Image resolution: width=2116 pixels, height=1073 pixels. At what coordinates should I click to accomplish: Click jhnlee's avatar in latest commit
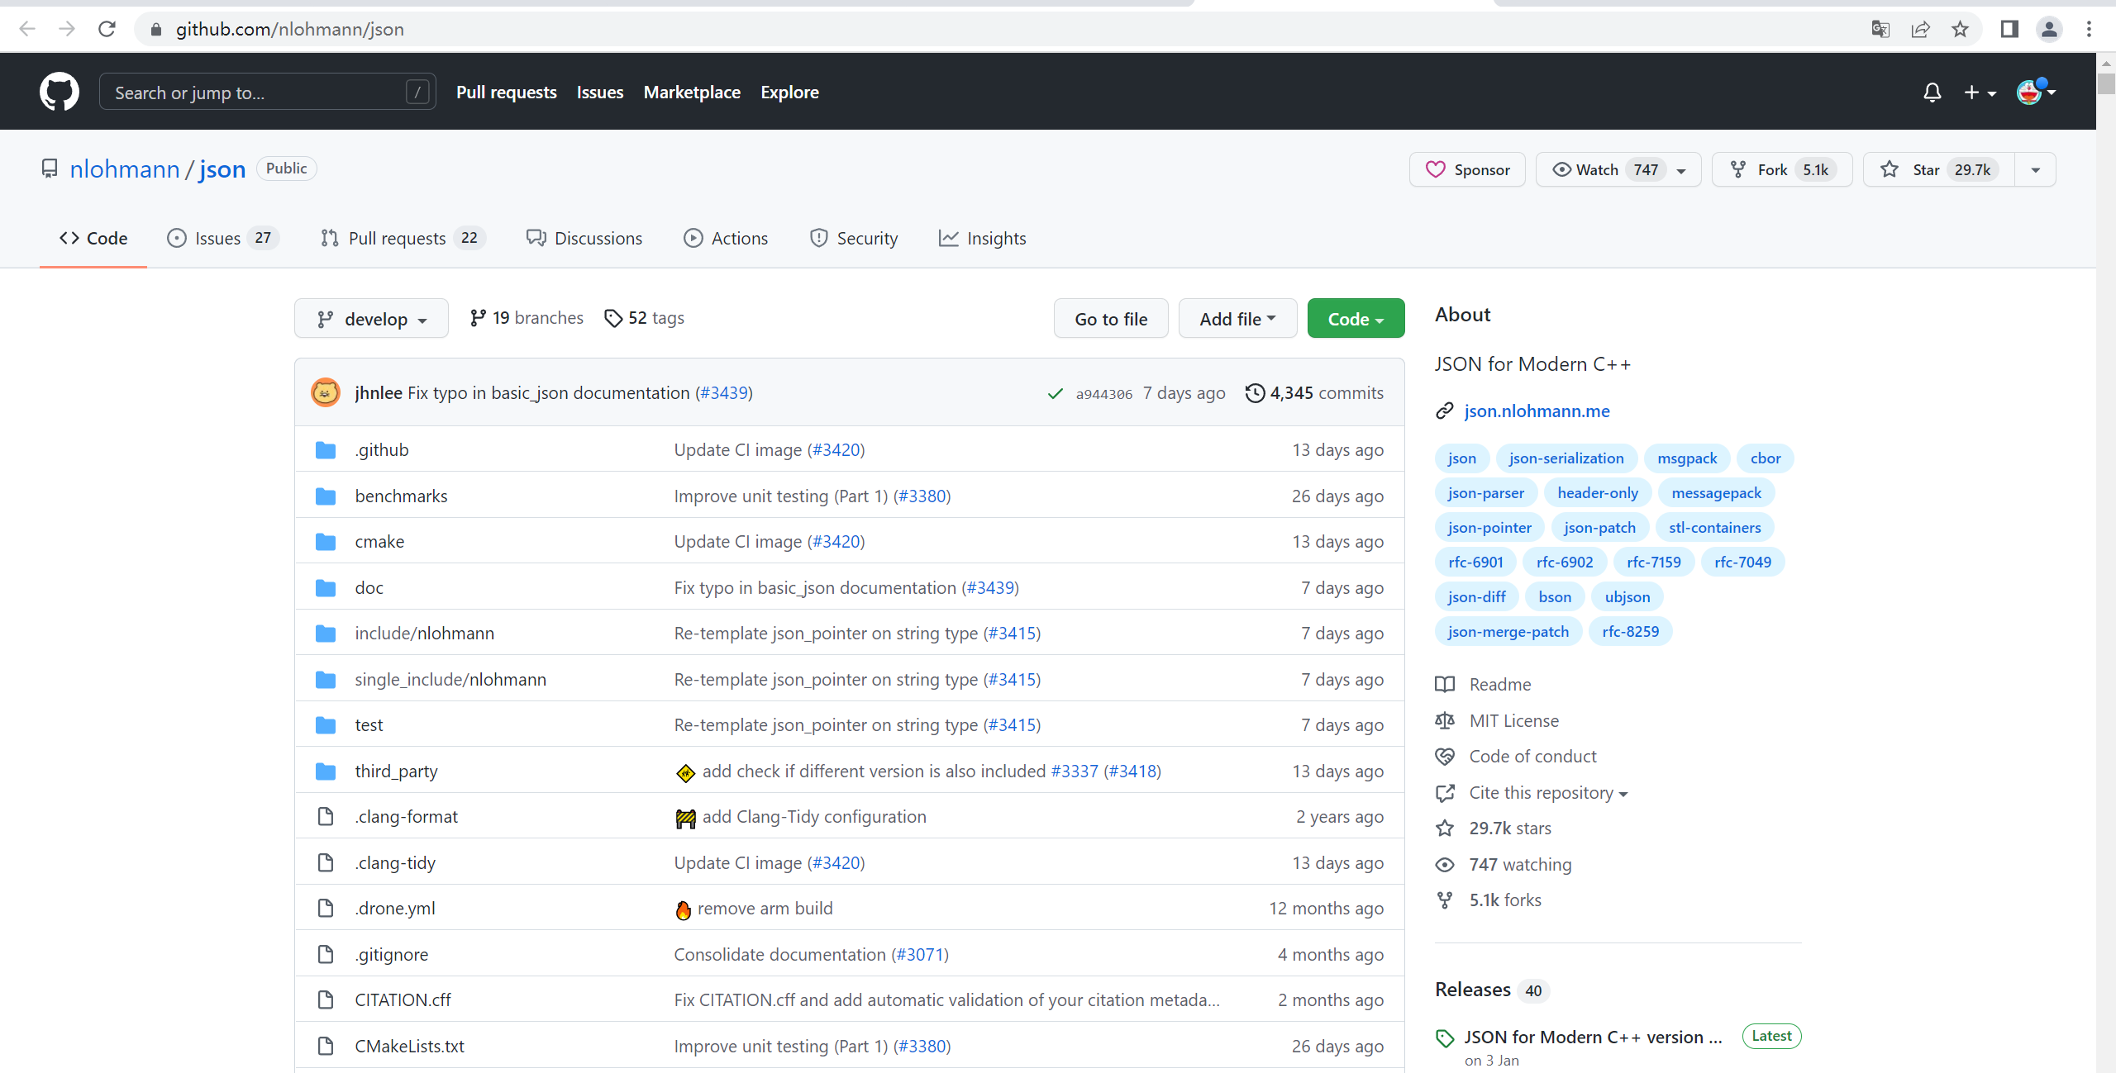tap(325, 393)
